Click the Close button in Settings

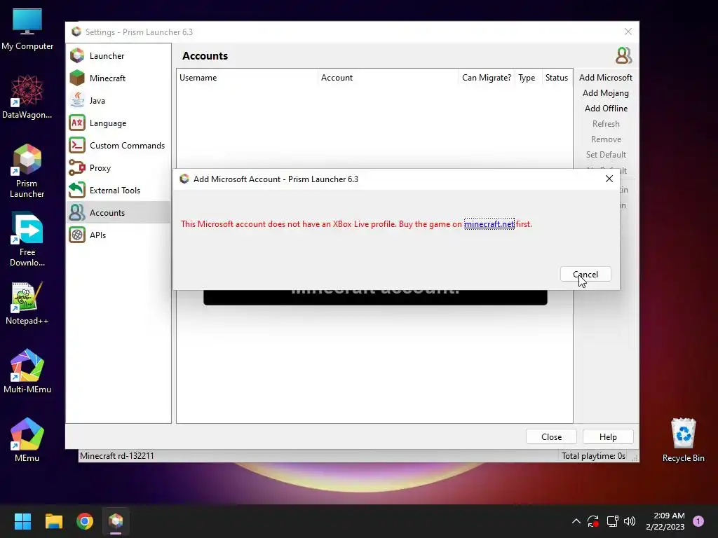tap(551, 437)
